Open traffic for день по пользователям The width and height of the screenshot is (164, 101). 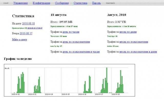coord(76,42)
